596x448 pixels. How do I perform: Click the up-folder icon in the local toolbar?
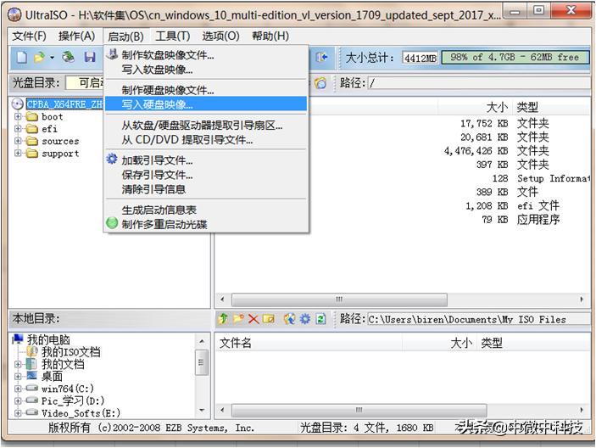click(x=223, y=319)
